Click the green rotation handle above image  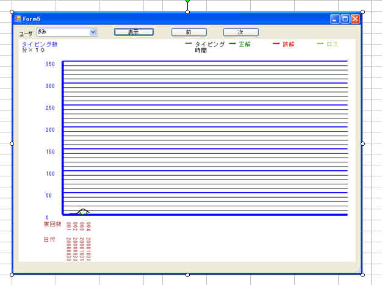pos(187,1)
